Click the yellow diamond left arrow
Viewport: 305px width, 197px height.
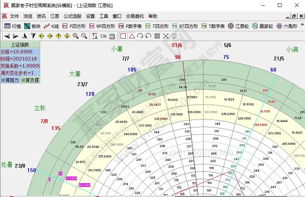click(x=41, y=36)
